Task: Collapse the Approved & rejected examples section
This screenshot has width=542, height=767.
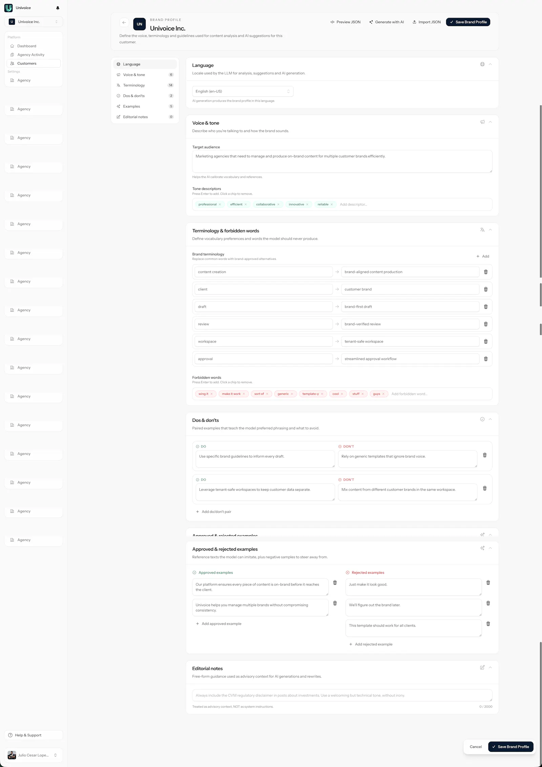Action: click(x=490, y=548)
